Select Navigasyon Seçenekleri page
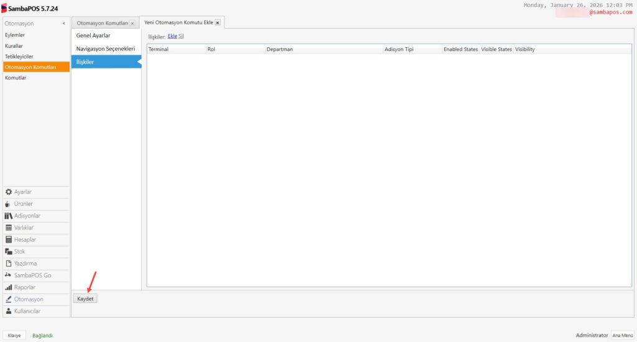 (x=106, y=49)
